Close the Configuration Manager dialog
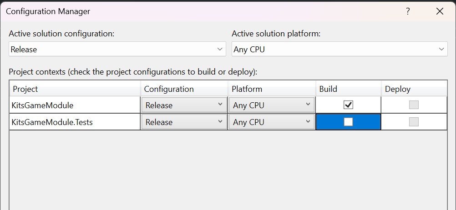The height and width of the screenshot is (210, 456). pyautogui.click(x=440, y=11)
